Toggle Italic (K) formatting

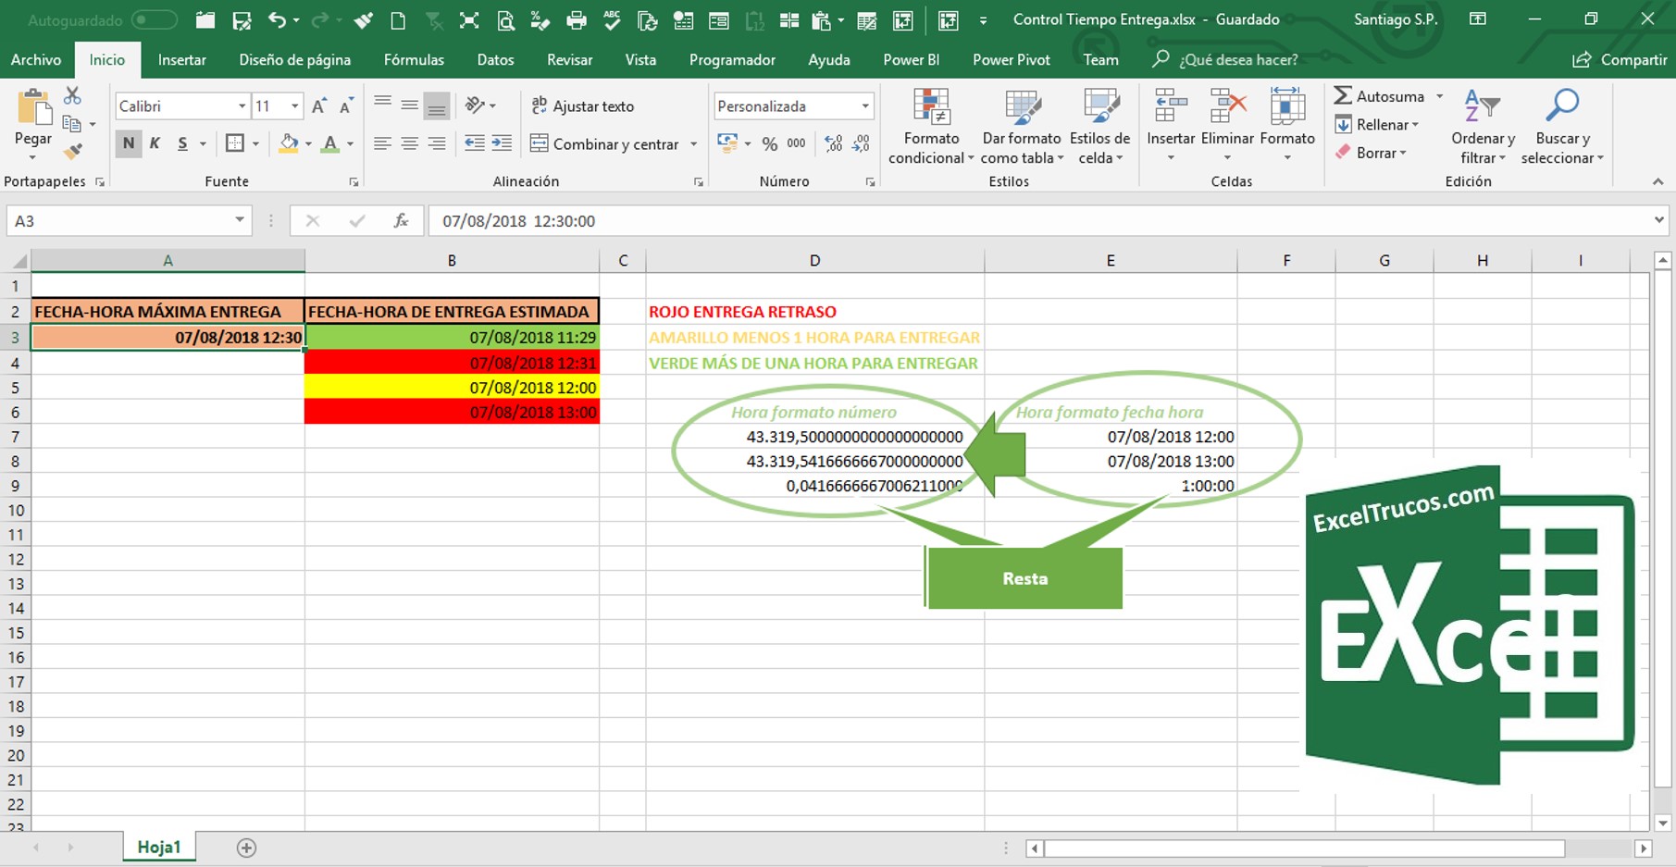point(155,143)
